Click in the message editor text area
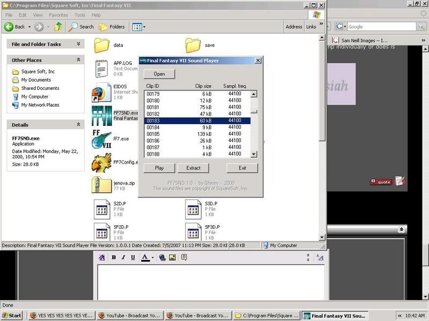429x321 pixels. tap(211, 282)
